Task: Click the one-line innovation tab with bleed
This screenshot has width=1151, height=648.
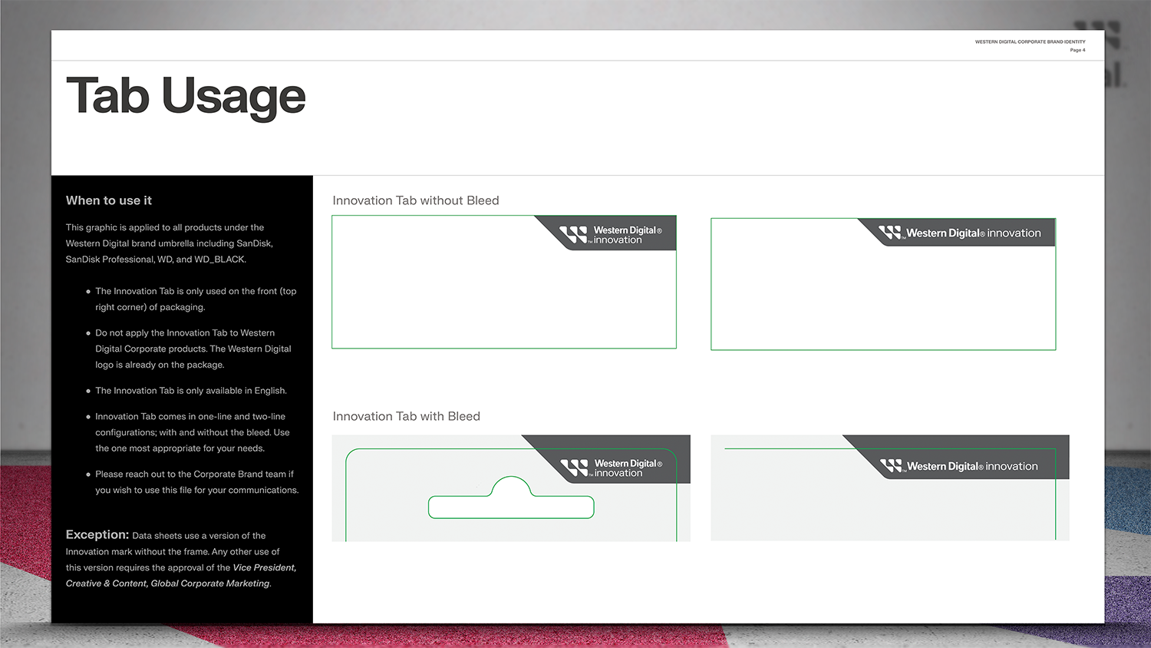Action: pyautogui.click(x=956, y=457)
